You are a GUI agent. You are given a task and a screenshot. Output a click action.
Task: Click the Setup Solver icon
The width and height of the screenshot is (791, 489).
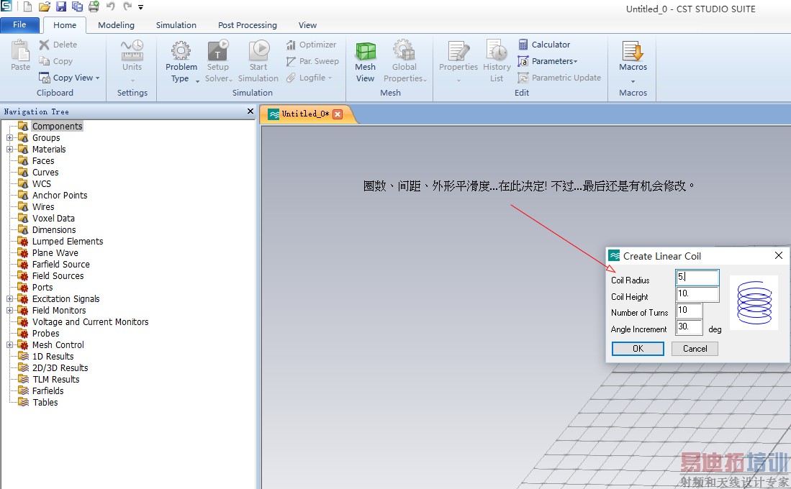(x=218, y=50)
